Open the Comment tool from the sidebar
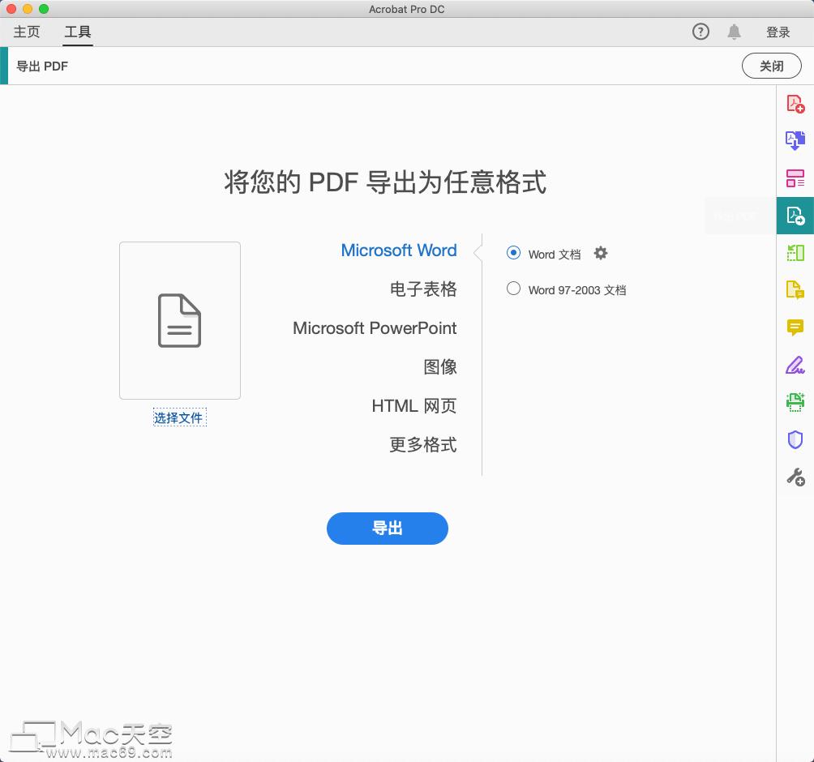The width and height of the screenshot is (814, 762). pyautogui.click(x=796, y=326)
